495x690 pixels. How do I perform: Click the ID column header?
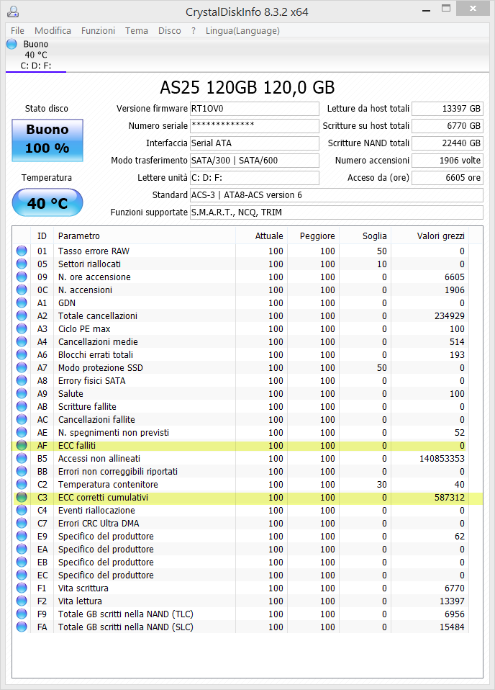point(42,236)
